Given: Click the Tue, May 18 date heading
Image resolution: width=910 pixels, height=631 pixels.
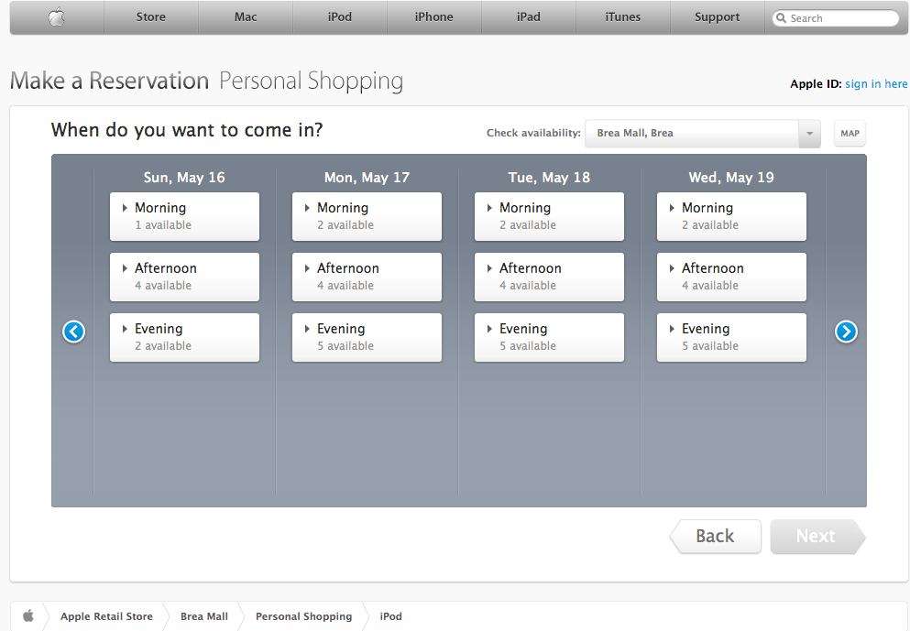Looking at the screenshot, I should tap(549, 178).
